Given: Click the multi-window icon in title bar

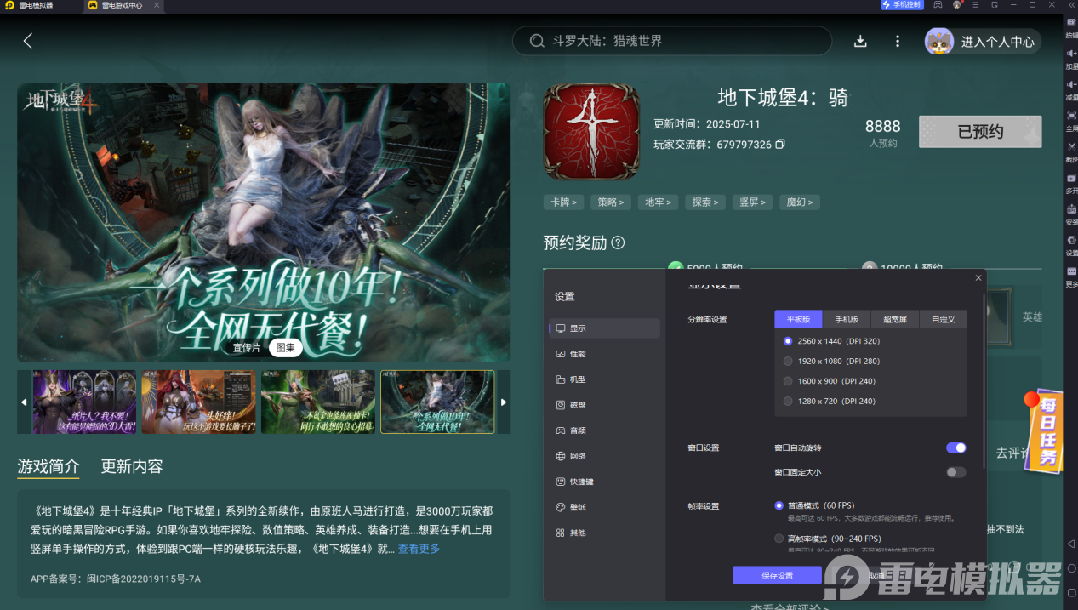Looking at the screenshot, I should (x=995, y=5).
